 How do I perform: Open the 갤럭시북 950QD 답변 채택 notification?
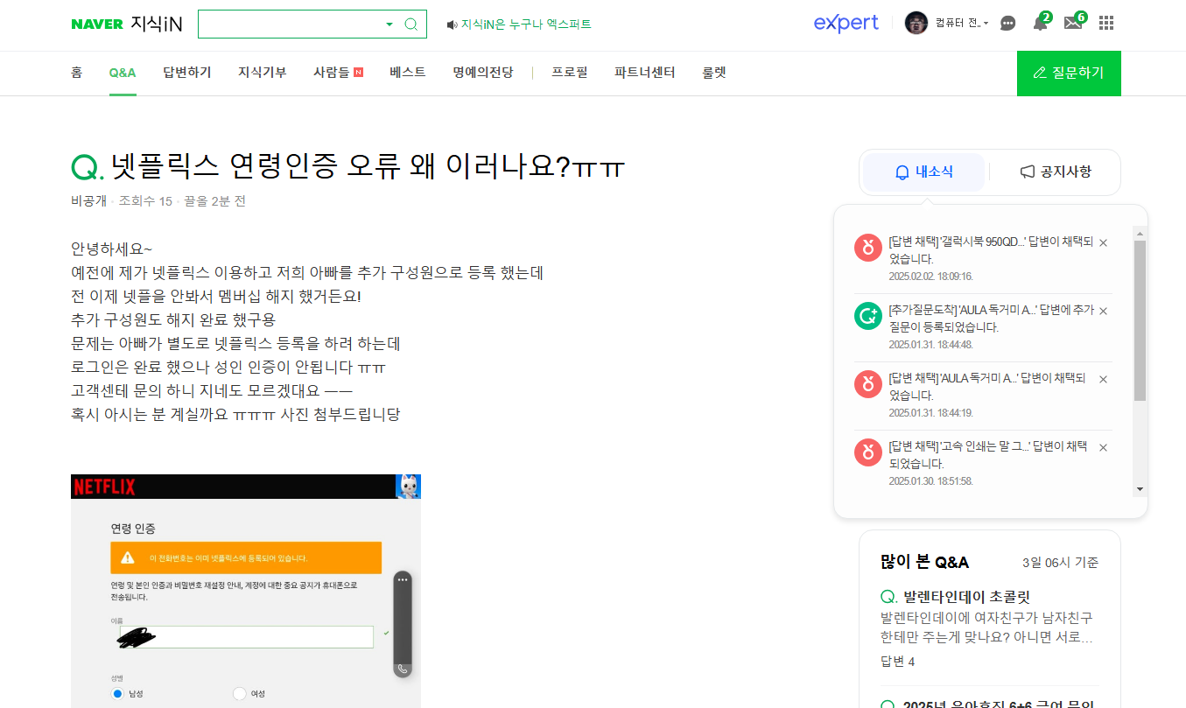pos(991,250)
